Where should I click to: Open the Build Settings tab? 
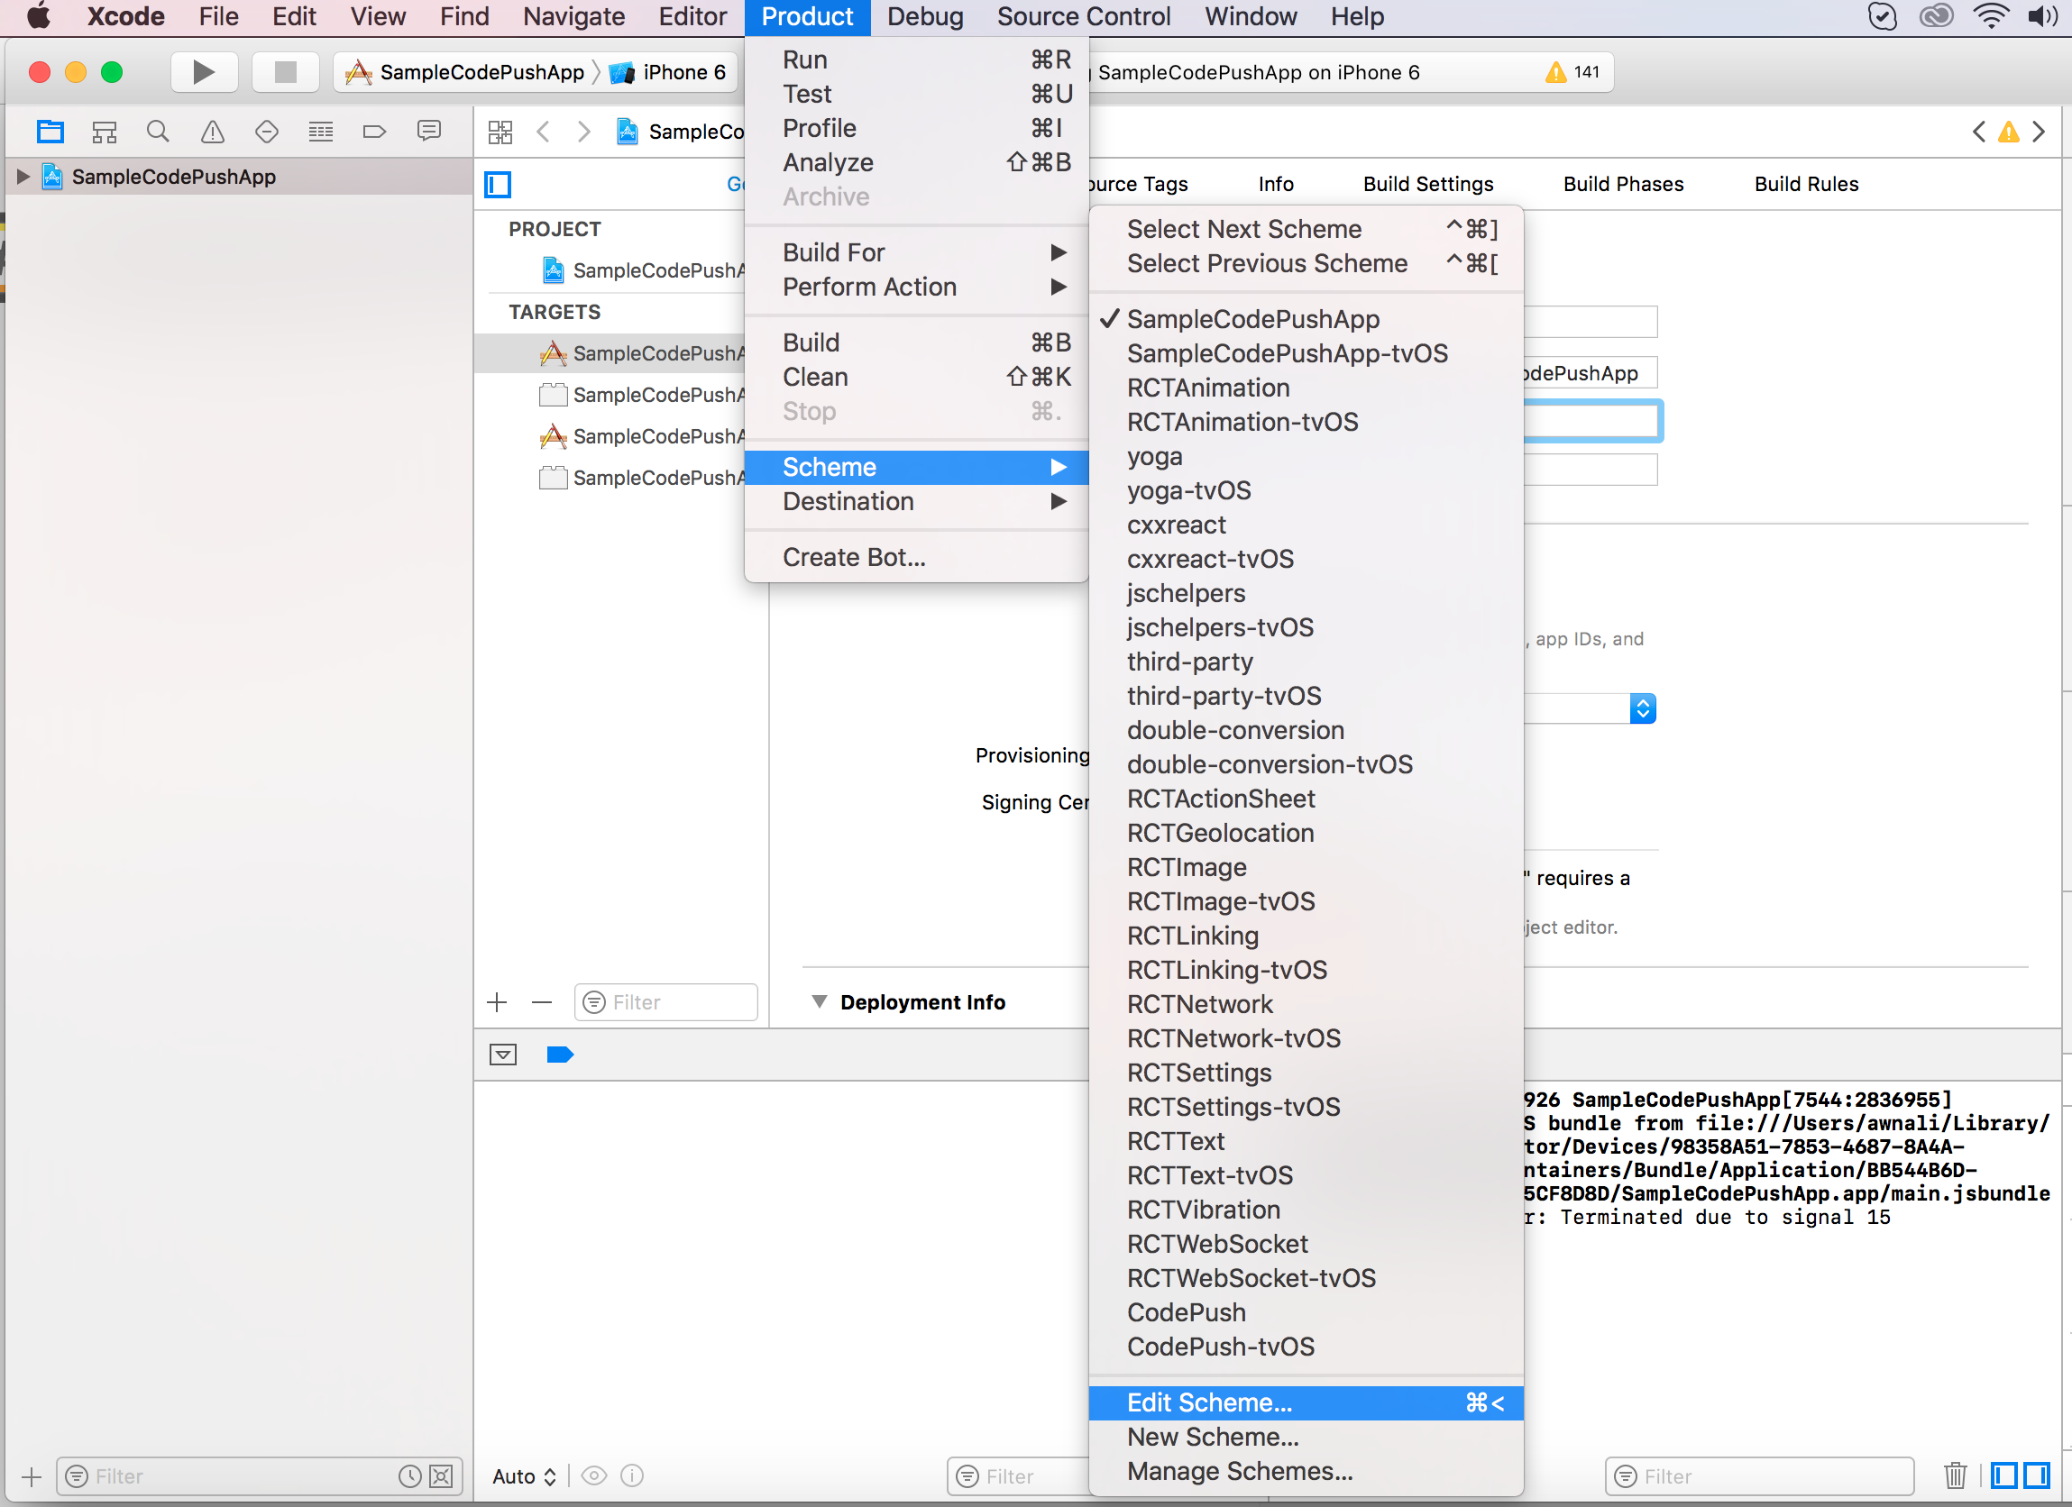(x=1428, y=184)
